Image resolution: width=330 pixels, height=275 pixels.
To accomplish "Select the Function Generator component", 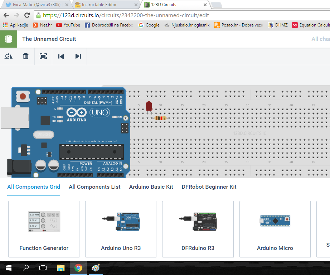I will [44, 221].
